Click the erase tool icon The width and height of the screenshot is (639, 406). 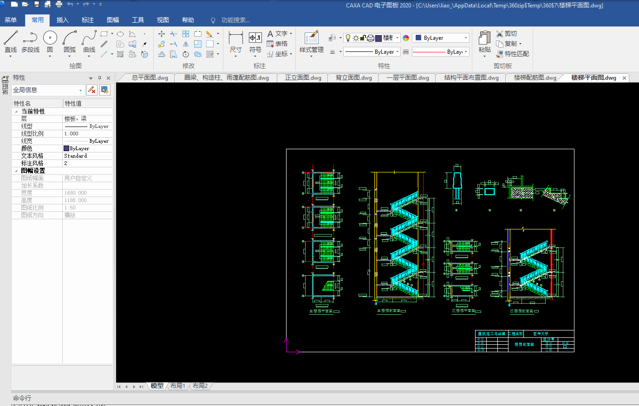point(209,34)
